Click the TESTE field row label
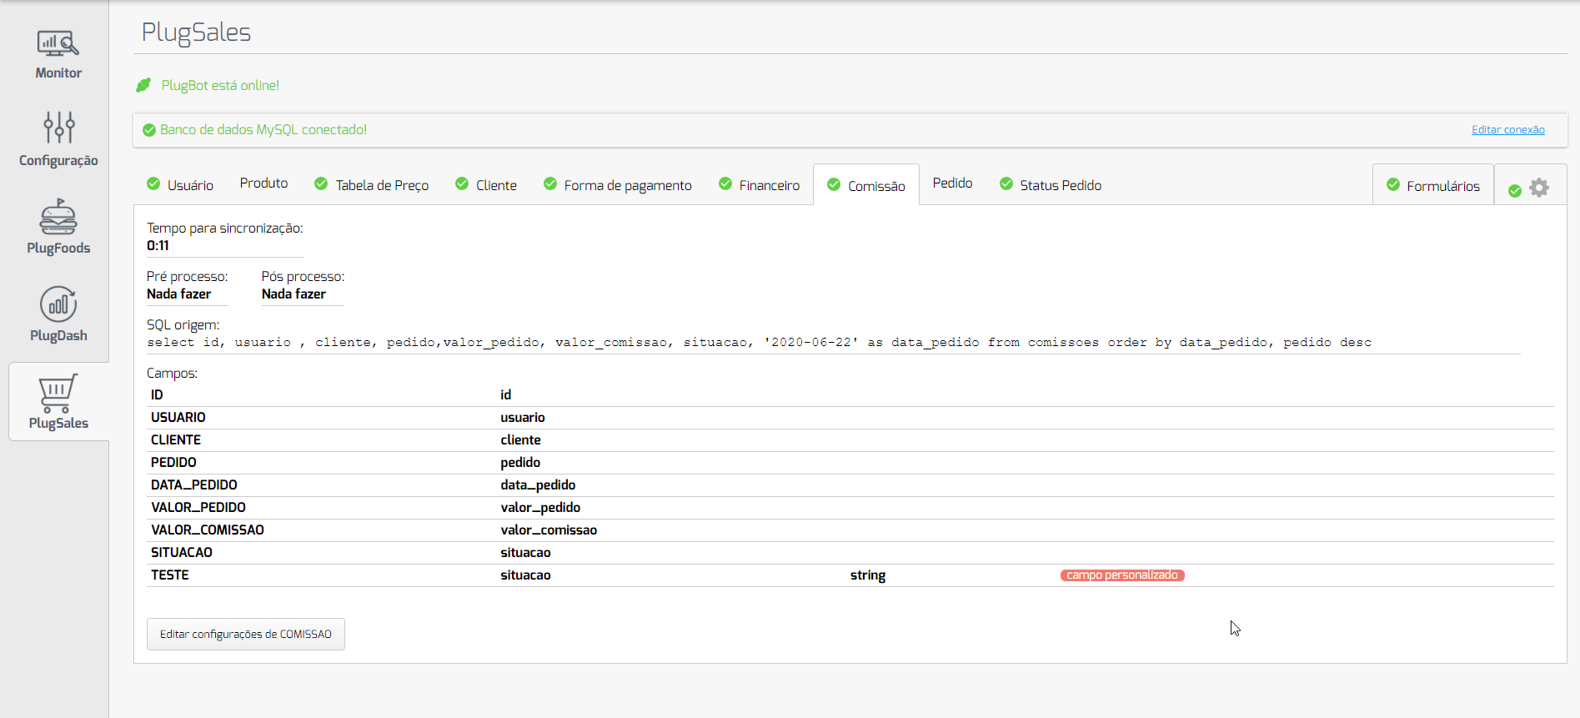Image resolution: width=1580 pixels, height=718 pixels. [x=170, y=575]
